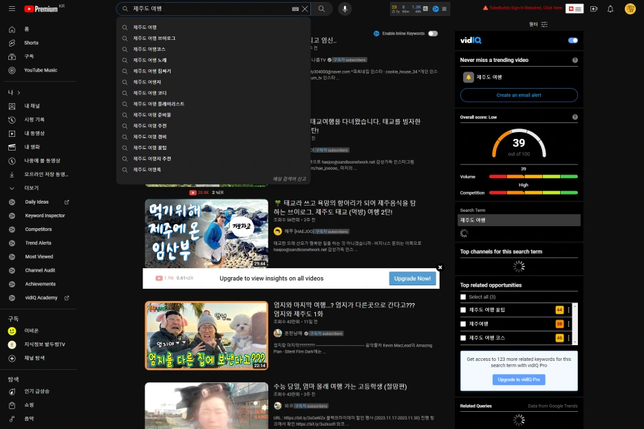The image size is (644, 429).
Task: Click the Volume colored bar
Action: [x=533, y=177]
